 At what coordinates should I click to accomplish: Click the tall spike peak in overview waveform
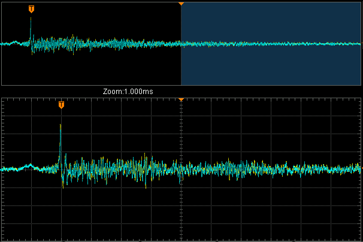point(31,19)
